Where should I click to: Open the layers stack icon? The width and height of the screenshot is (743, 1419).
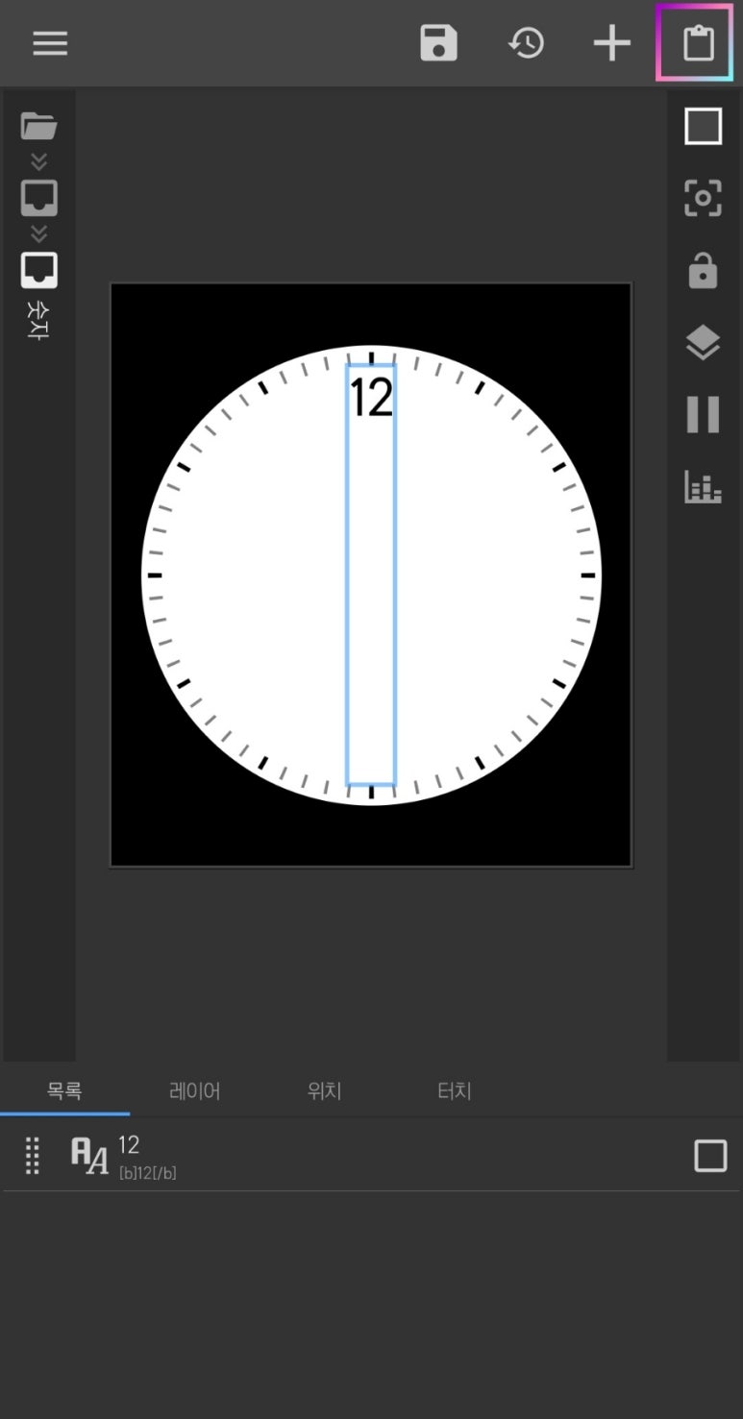[x=703, y=342]
